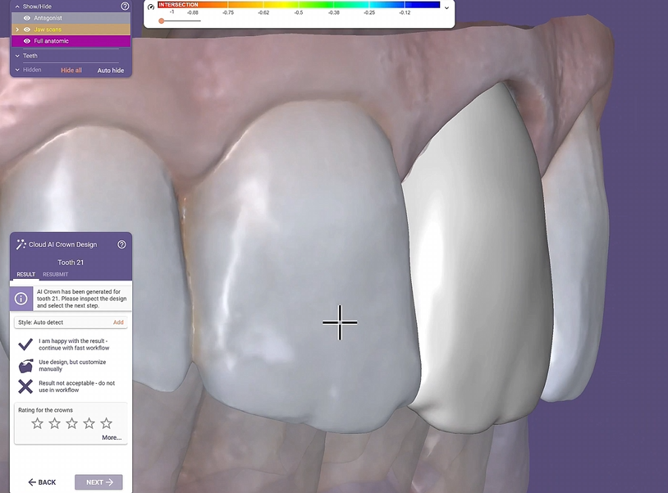Screen dimensions: 668x493
Task: Rate the crowns four stars
Action: tap(89, 423)
